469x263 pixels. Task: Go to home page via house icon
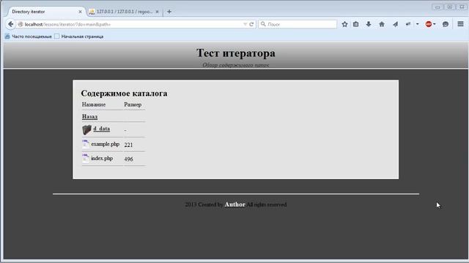(382, 24)
